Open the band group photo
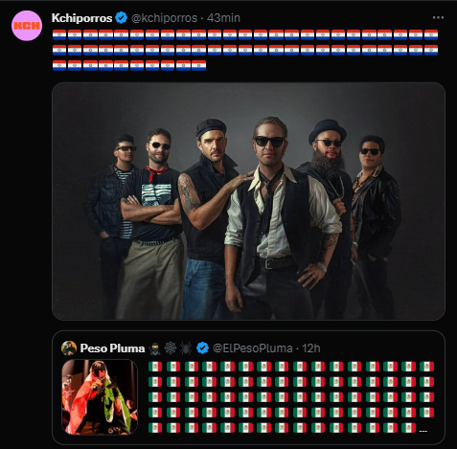Viewport: 457px width, 449px height. (248, 201)
